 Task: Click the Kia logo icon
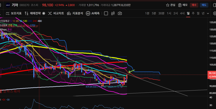(x=8, y=5)
